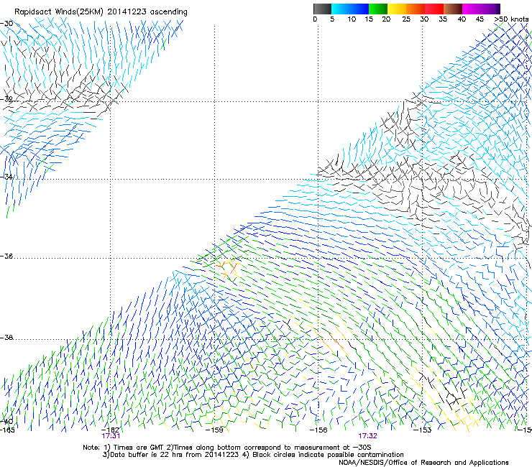Viewport: 532px width, 467px height.
Task: Click the green 15-20 knots legend color
Action: point(378,9)
